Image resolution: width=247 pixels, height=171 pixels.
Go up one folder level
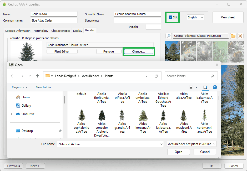(x=37, y=76)
